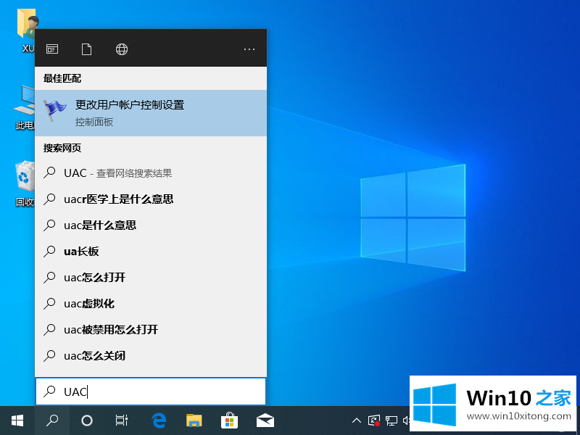
Task: Click magnifier icon beside uac怎么关闭
Action: [x=49, y=355]
